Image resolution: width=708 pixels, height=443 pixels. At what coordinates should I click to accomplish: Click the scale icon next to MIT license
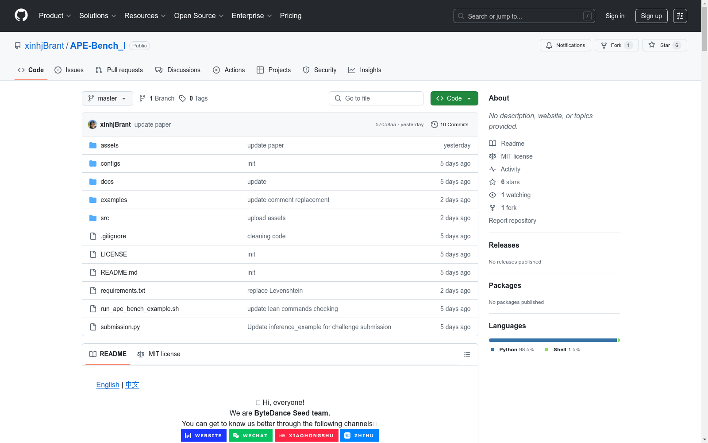click(x=493, y=156)
